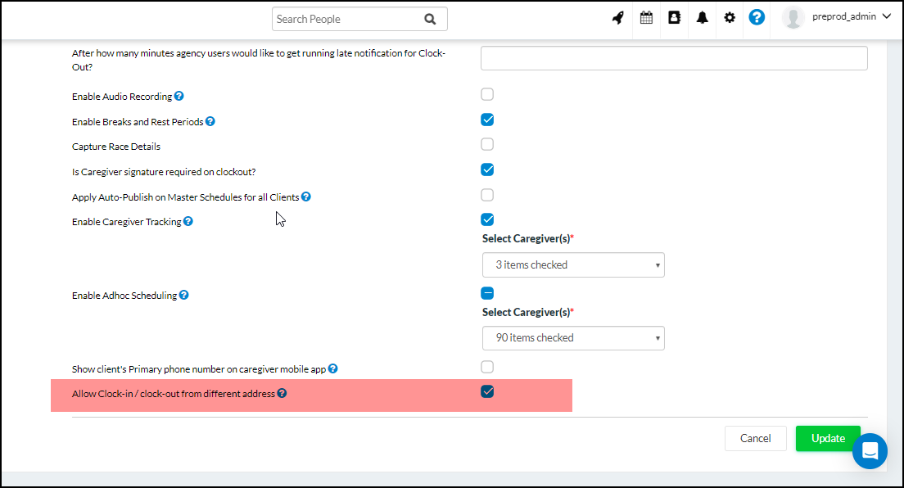904x488 pixels.
Task: Click the search magnifier in Search People
Action: coord(430,18)
